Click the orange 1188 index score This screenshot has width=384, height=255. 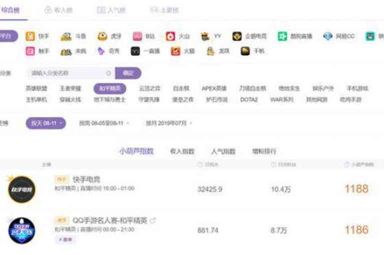[356, 189]
